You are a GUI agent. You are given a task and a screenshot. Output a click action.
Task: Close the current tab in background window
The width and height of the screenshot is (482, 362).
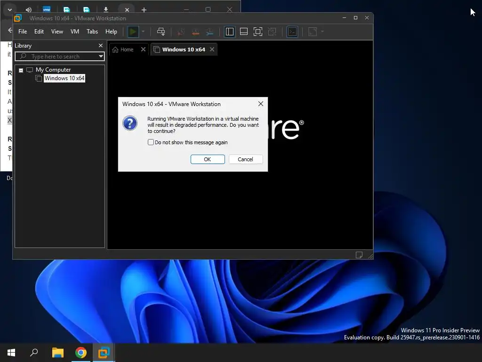coord(127,10)
